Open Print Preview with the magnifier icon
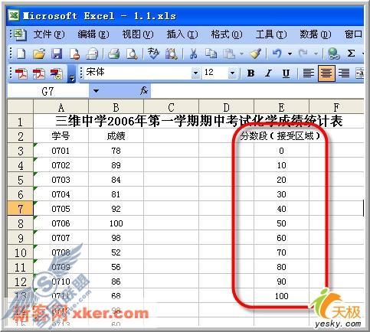 tap(132, 54)
